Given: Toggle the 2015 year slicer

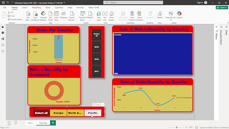Looking at the screenshot, I should [x=97, y=47].
